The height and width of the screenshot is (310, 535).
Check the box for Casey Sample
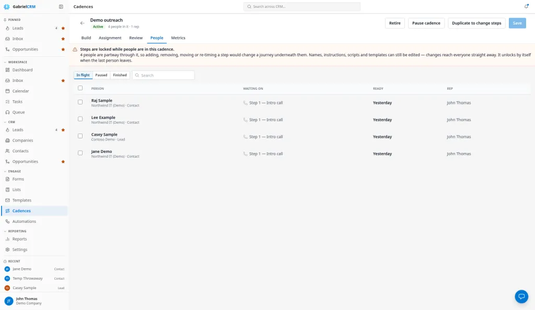click(80, 136)
